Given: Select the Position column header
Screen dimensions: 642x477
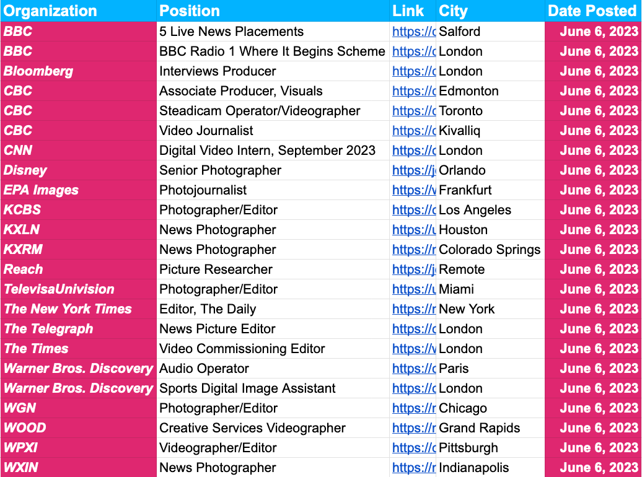Looking at the screenshot, I should pyautogui.click(x=190, y=11).
